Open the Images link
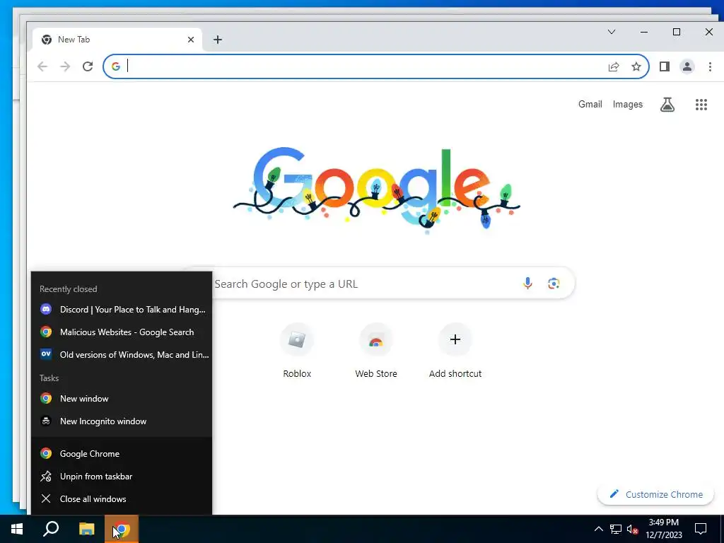Screen dimensions: 724x543 tap(628, 105)
